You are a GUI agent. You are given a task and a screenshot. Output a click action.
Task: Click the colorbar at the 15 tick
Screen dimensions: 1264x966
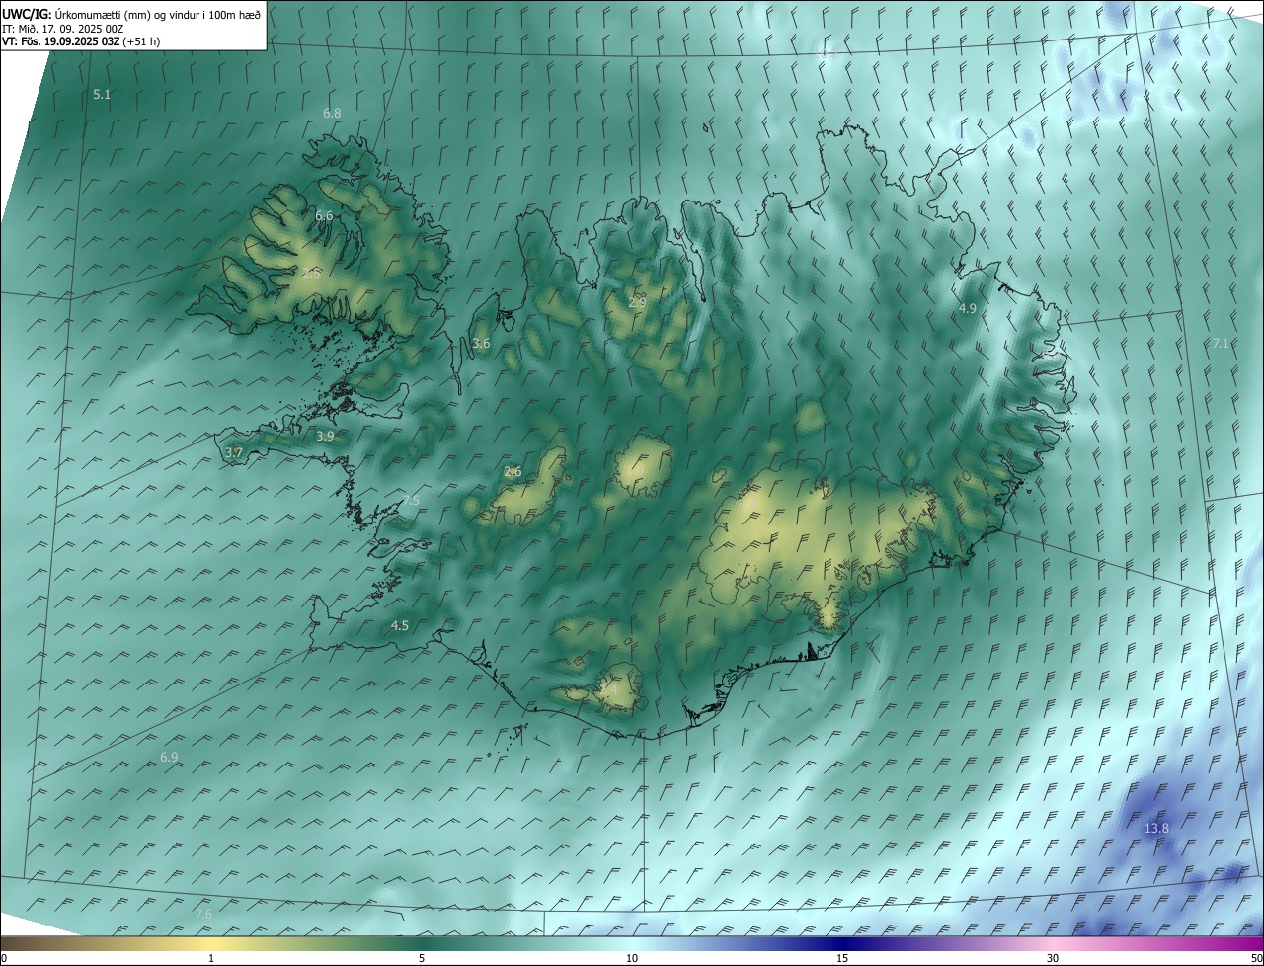pyautogui.click(x=842, y=959)
